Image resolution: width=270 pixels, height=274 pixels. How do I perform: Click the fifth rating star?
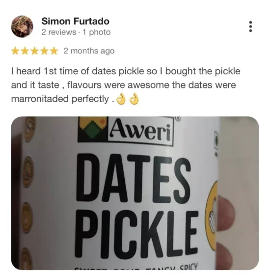click(54, 51)
